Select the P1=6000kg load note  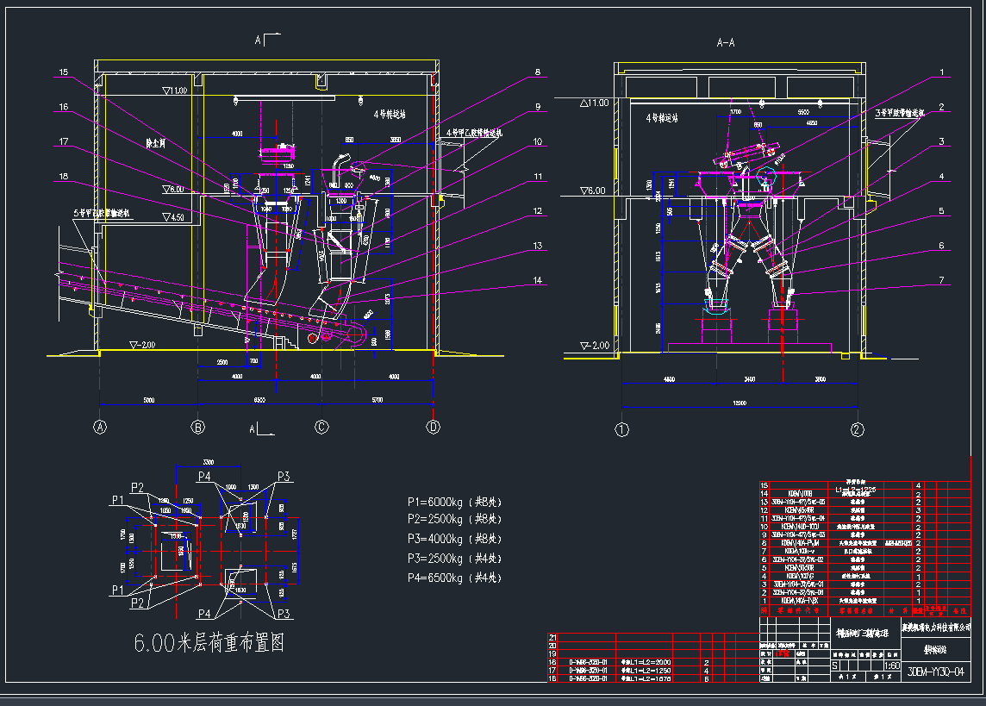click(x=454, y=500)
